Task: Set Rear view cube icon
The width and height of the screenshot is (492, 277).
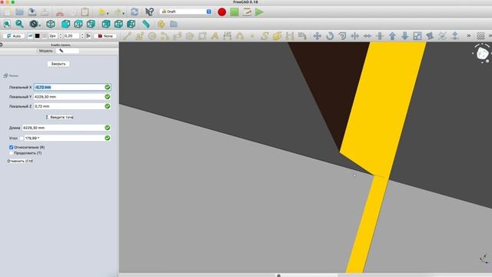Action: [106, 24]
